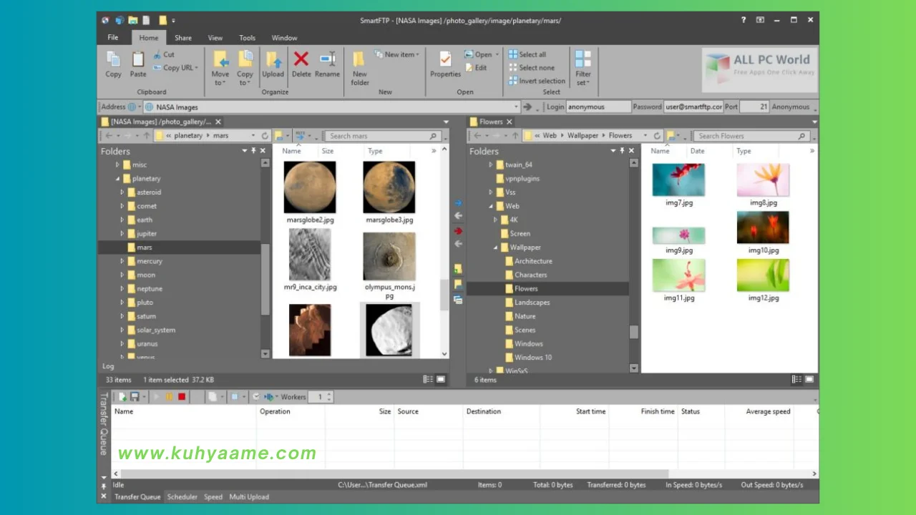The image size is (916, 515).
Task: Click the New folder icon
Action: click(359, 59)
